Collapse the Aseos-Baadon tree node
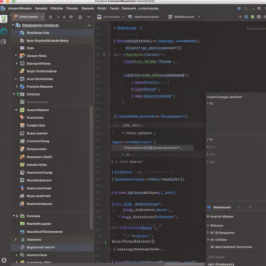The height and width of the screenshot is (266, 266). [16, 110]
